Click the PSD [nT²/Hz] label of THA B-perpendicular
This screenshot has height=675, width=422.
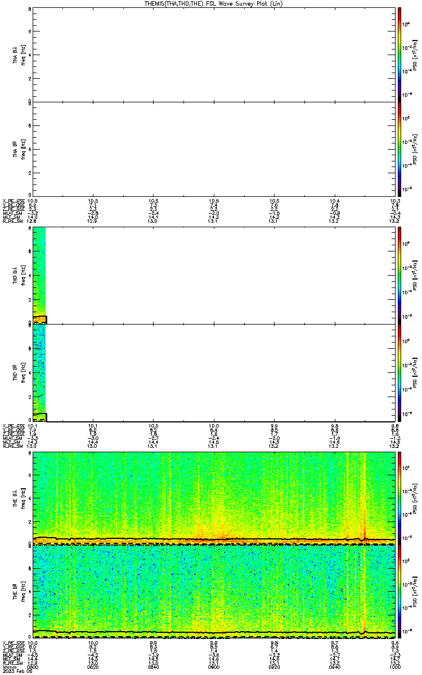pos(415,55)
